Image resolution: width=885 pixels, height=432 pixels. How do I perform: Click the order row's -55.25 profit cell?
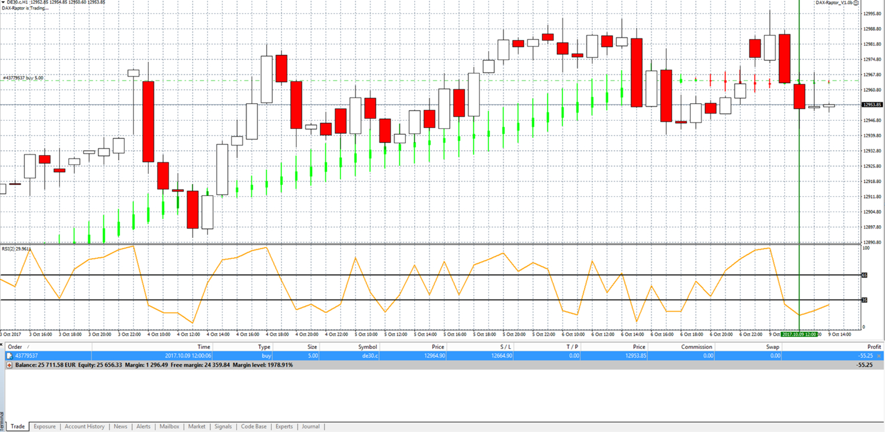(x=864, y=356)
